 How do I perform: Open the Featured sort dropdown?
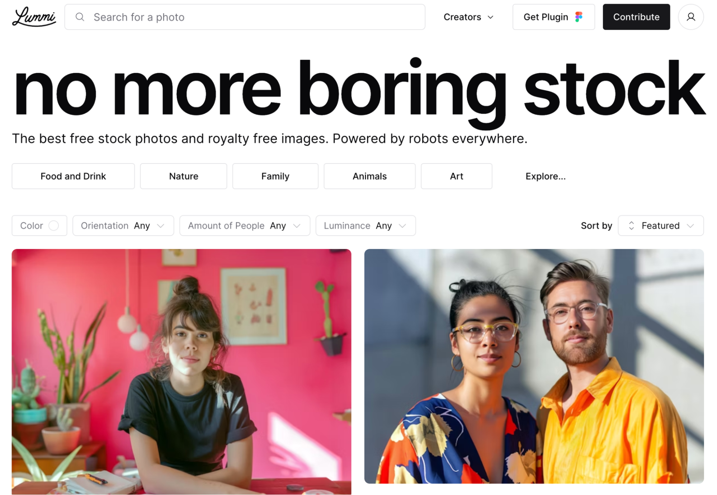click(661, 226)
